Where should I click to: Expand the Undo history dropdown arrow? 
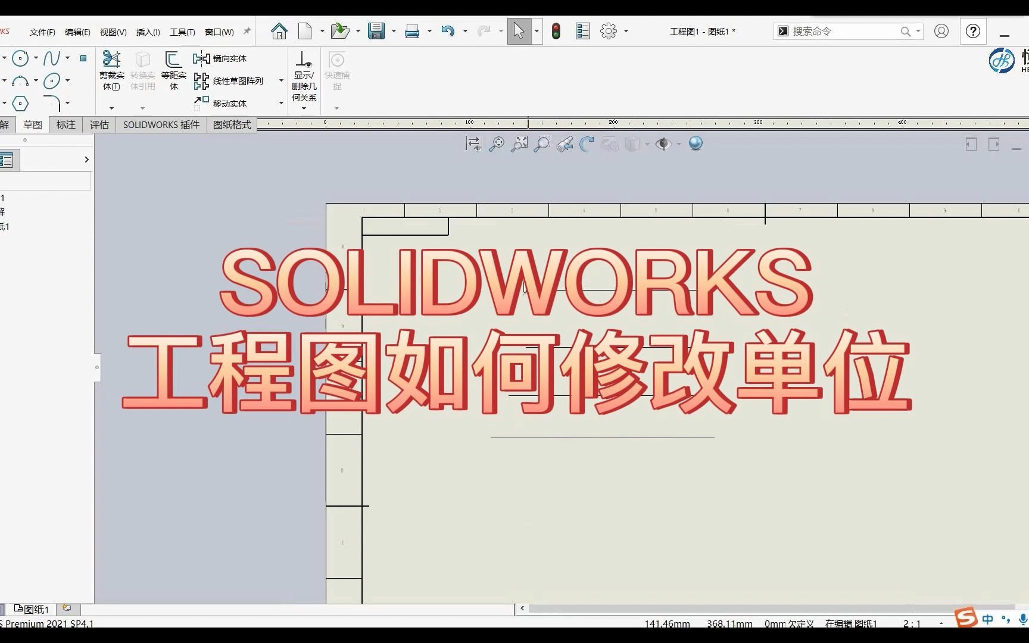[465, 31]
